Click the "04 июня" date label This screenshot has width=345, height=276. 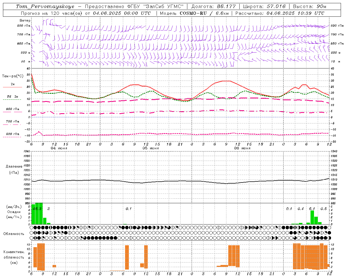click(59, 148)
